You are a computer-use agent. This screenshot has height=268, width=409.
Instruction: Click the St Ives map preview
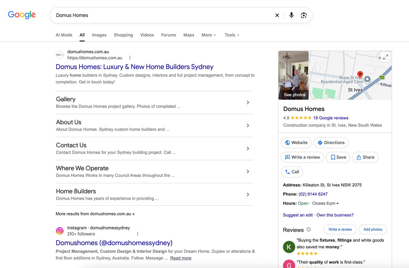click(x=350, y=75)
